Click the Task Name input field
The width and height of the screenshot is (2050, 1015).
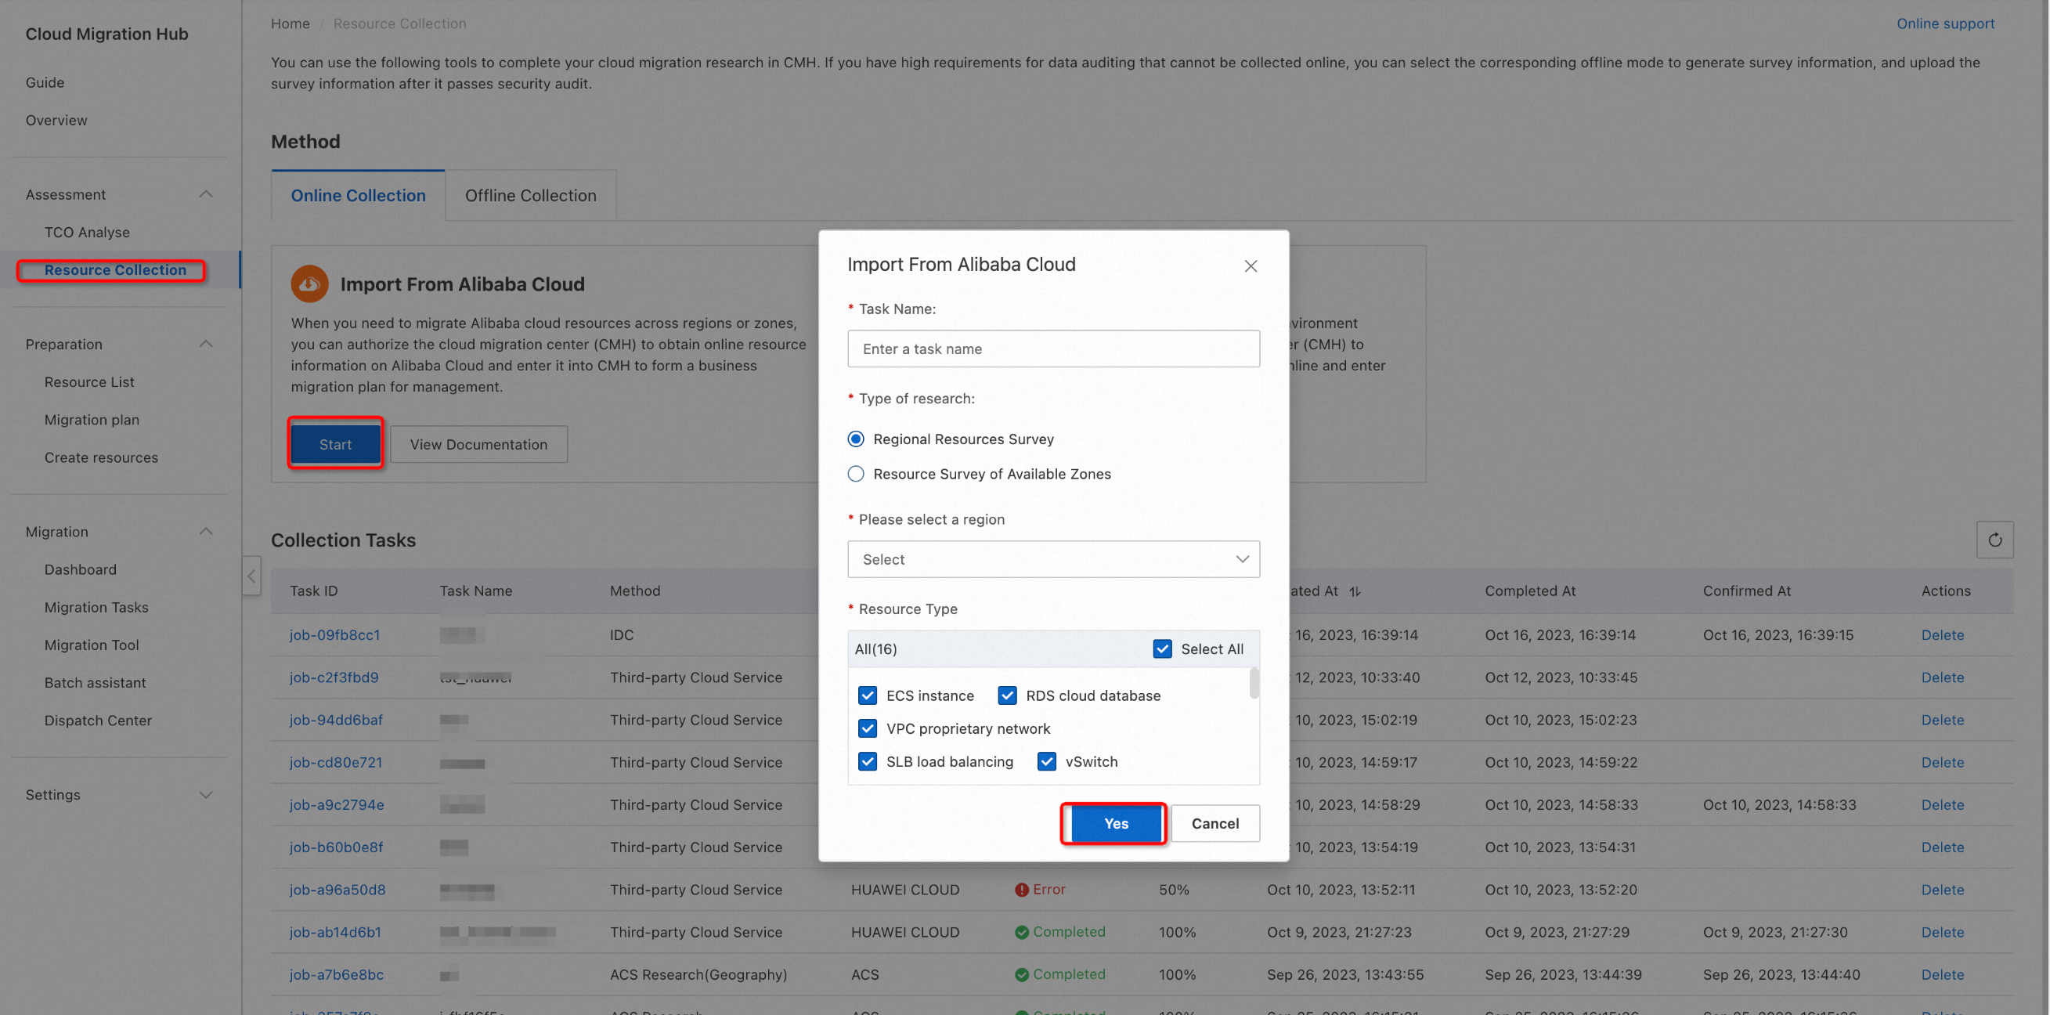(x=1053, y=349)
